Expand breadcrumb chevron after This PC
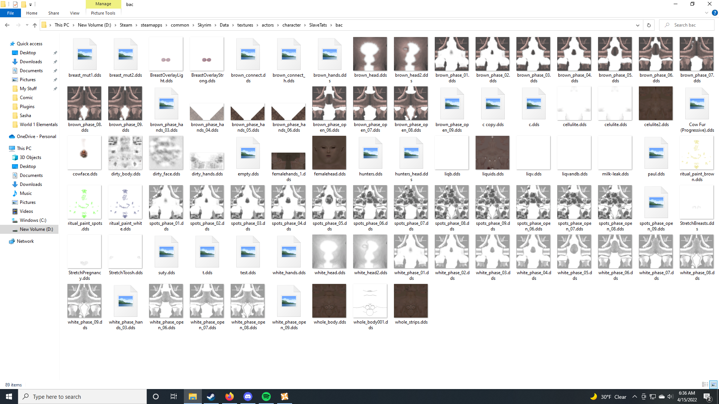The image size is (719, 404). (x=73, y=25)
